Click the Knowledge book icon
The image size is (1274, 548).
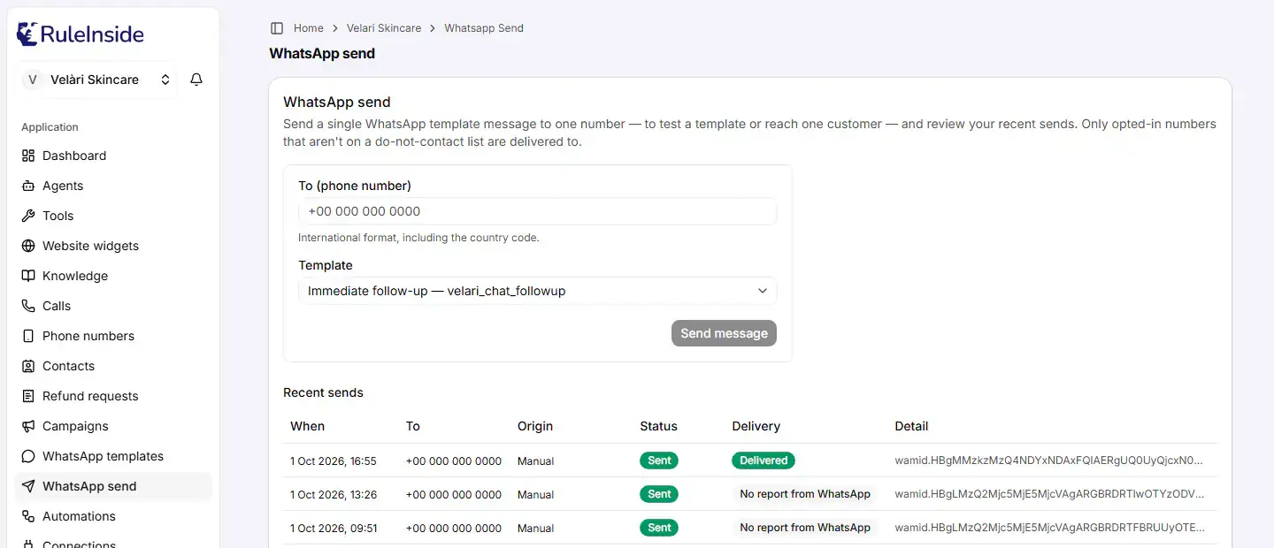tap(28, 276)
